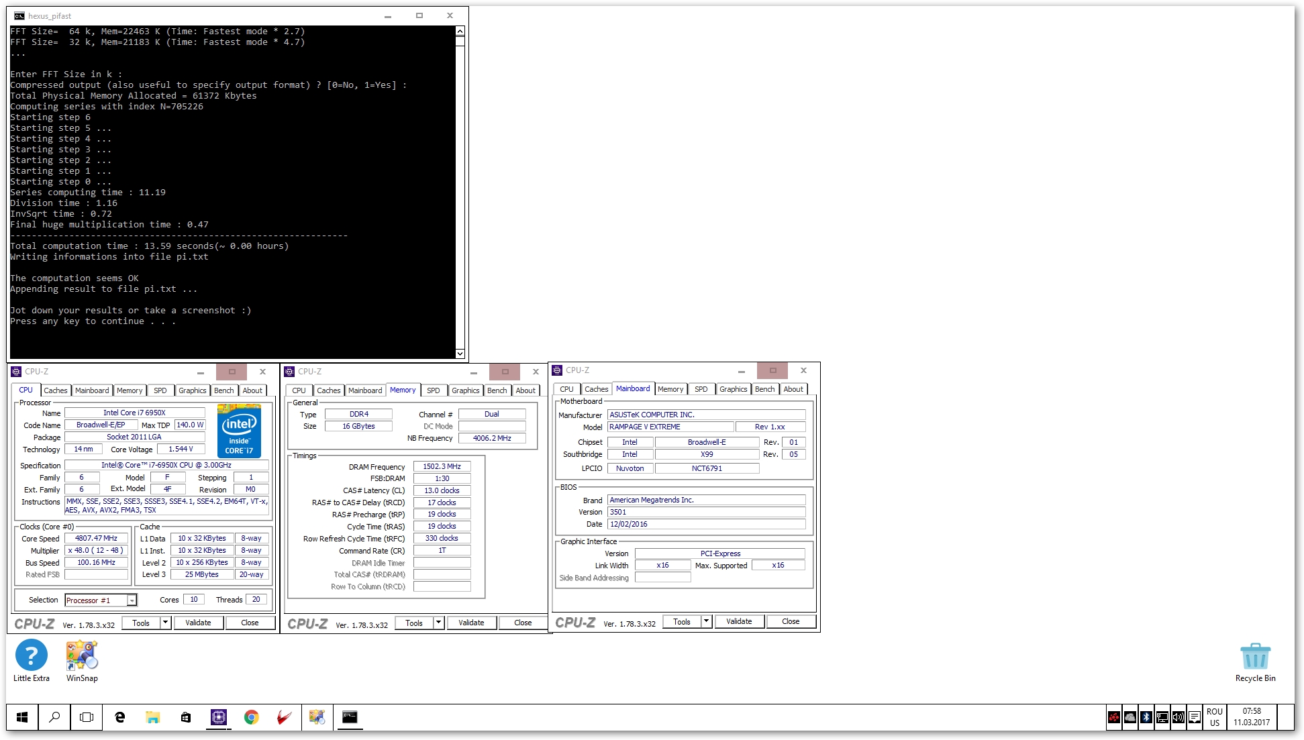Switch to CPU-Z taskbar icon
The width and height of the screenshot is (1304, 740).
(x=219, y=717)
